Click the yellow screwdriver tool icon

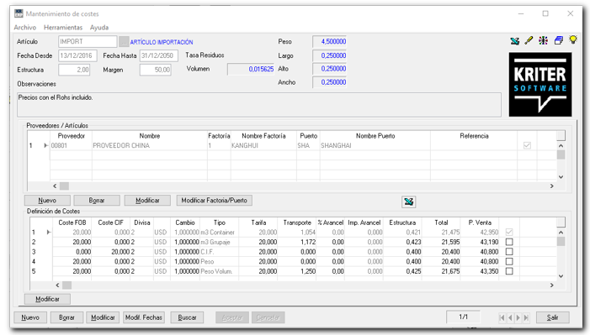(529, 40)
